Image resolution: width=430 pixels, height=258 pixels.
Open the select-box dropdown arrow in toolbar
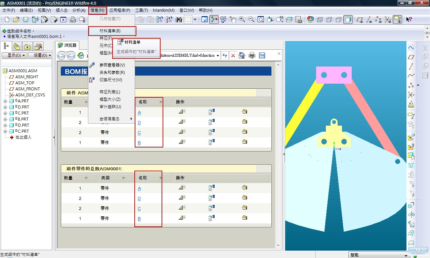(x=195, y=19)
